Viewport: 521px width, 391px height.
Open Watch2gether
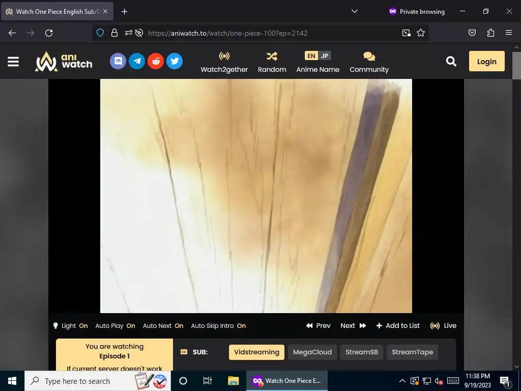tap(224, 62)
